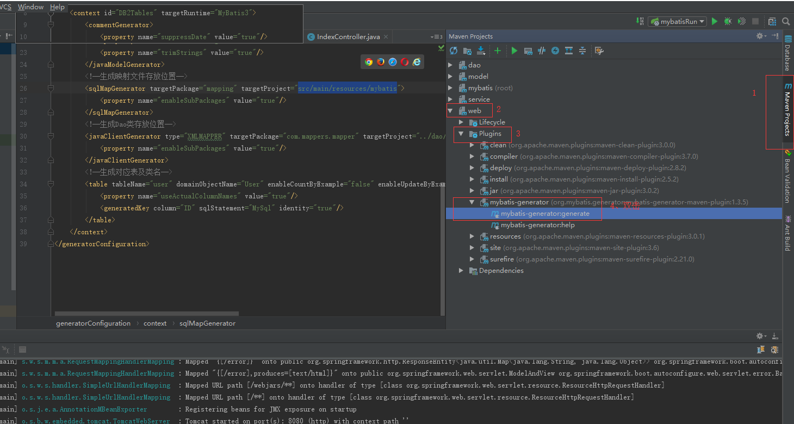This screenshot has width=794, height=424.
Task: Expand the model module node
Action: click(x=450, y=76)
